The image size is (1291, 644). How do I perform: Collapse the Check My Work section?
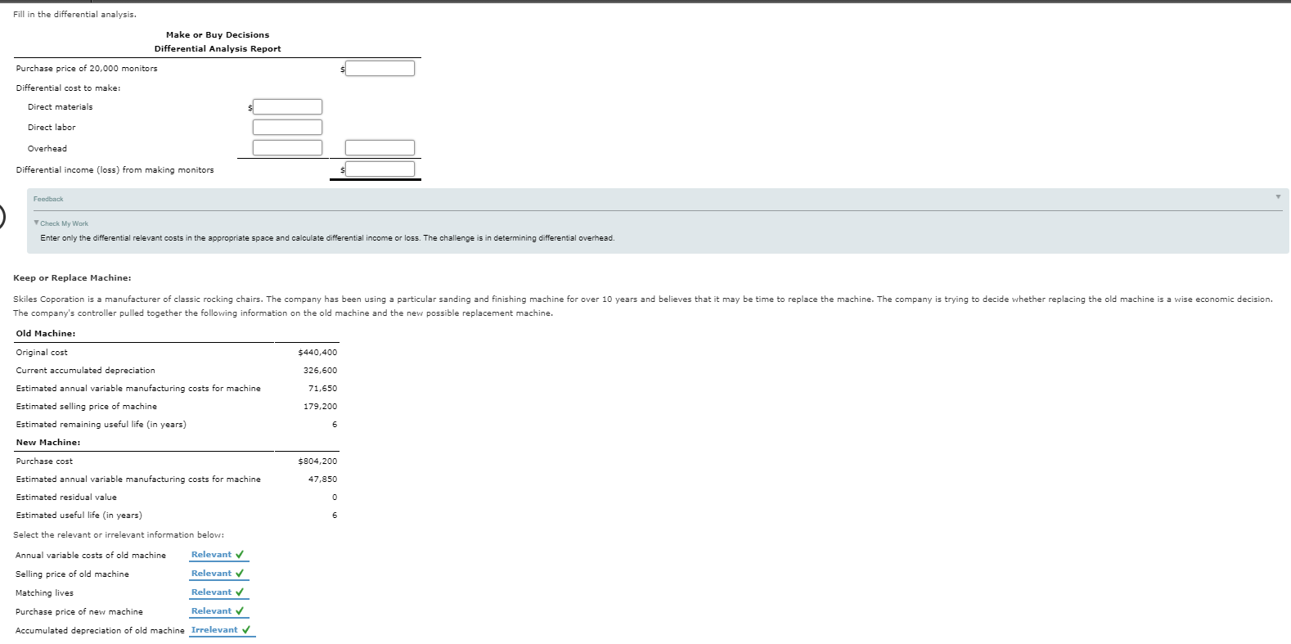pyautogui.click(x=37, y=223)
